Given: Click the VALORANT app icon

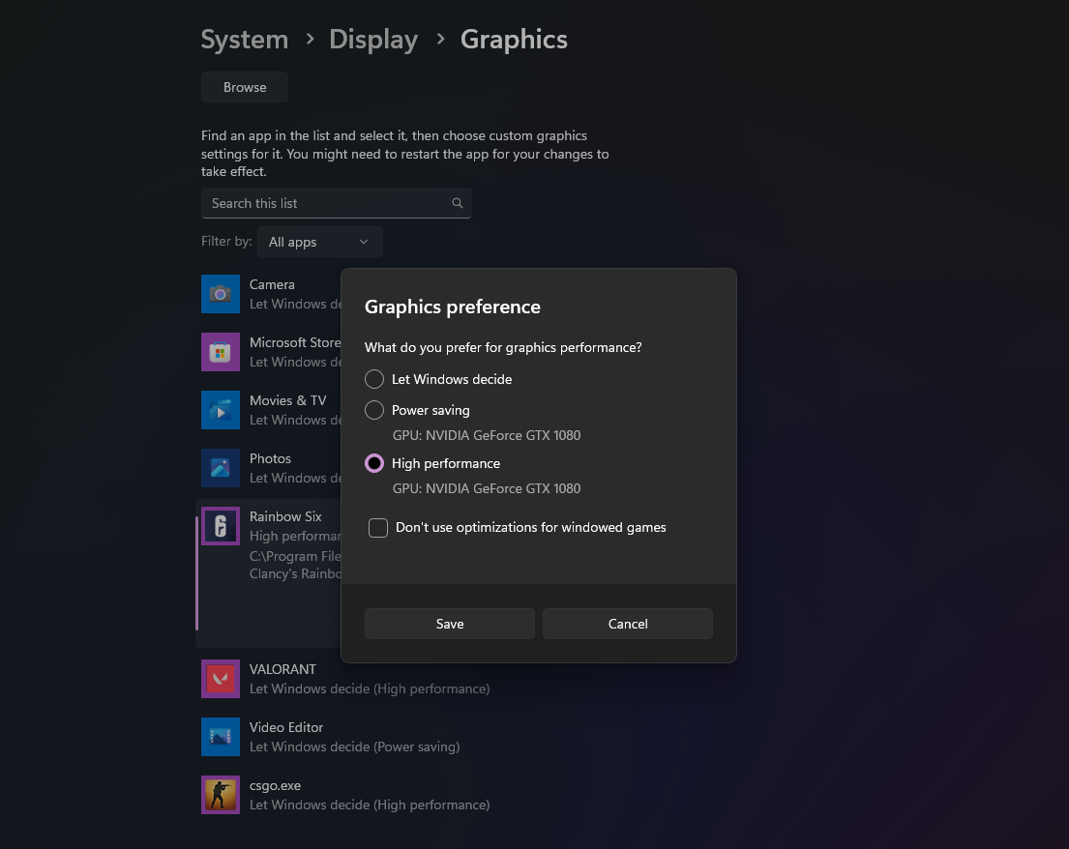Looking at the screenshot, I should pos(221,679).
